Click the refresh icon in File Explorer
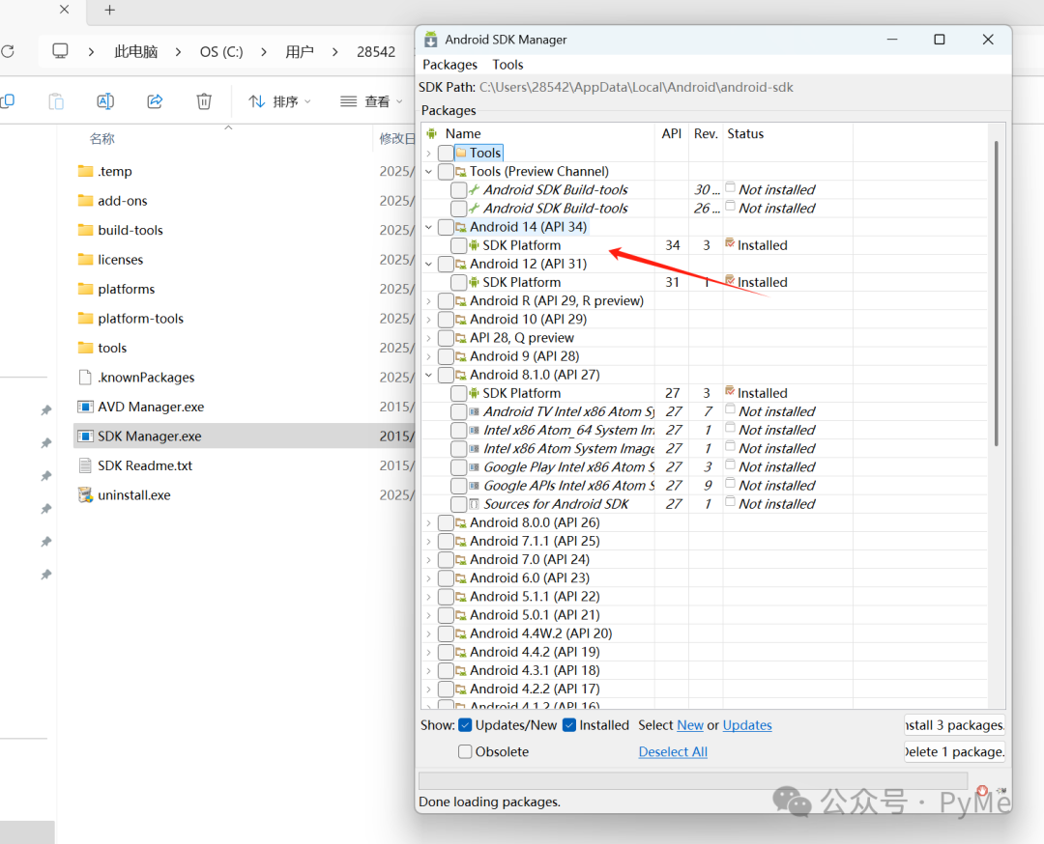 tap(8, 51)
